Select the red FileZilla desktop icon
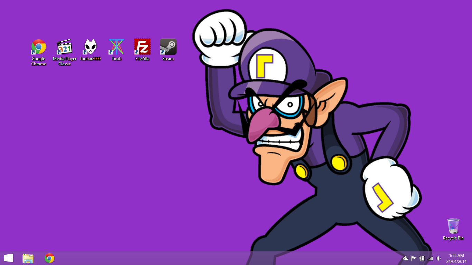Image resolution: width=472 pixels, height=265 pixels. (142, 47)
